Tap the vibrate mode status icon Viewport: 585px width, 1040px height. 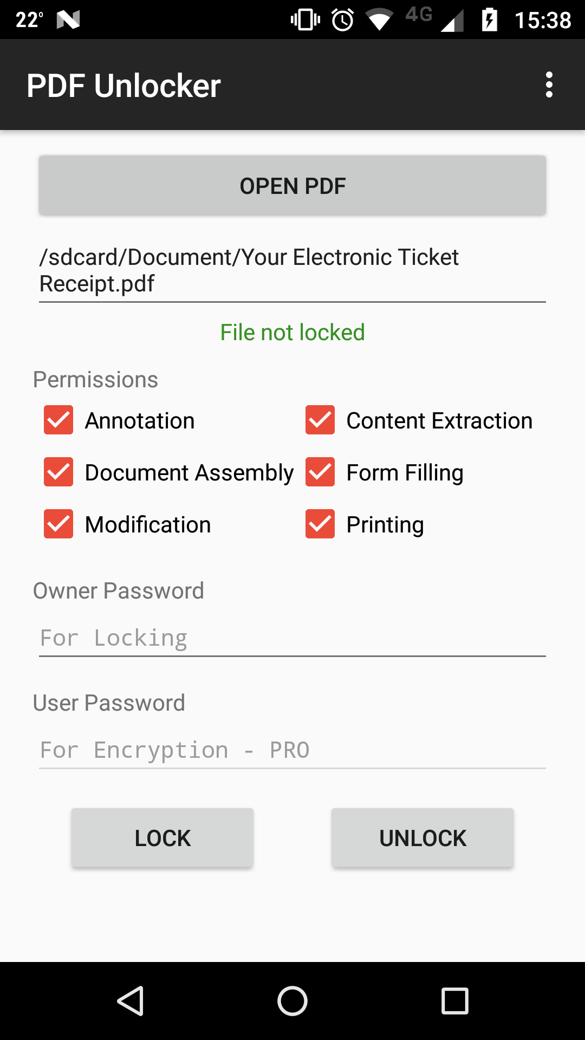305,21
